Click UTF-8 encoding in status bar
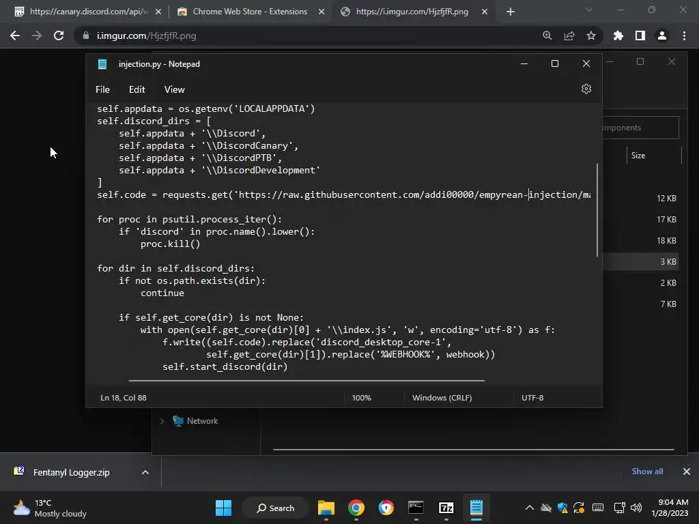The image size is (699, 524). [532, 398]
